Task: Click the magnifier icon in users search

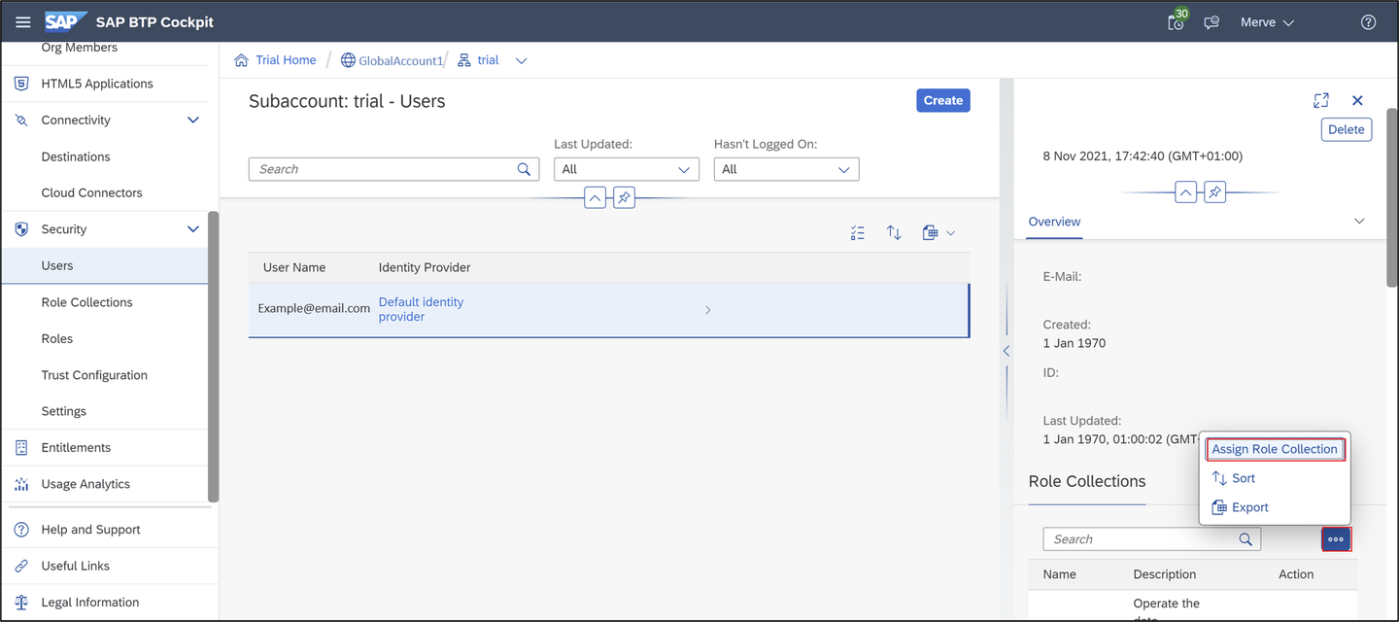Action: coord(525,169)
